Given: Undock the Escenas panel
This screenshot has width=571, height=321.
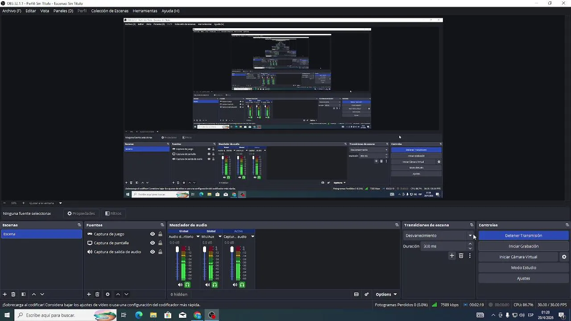Looking at the screenshot, I should (x=79, y=225).
